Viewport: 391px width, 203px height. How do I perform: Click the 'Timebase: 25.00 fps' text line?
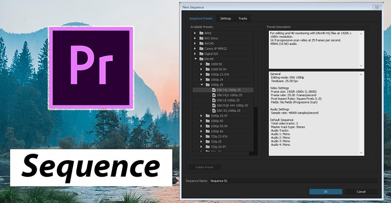pyautogui.click(x=284, y=81)
